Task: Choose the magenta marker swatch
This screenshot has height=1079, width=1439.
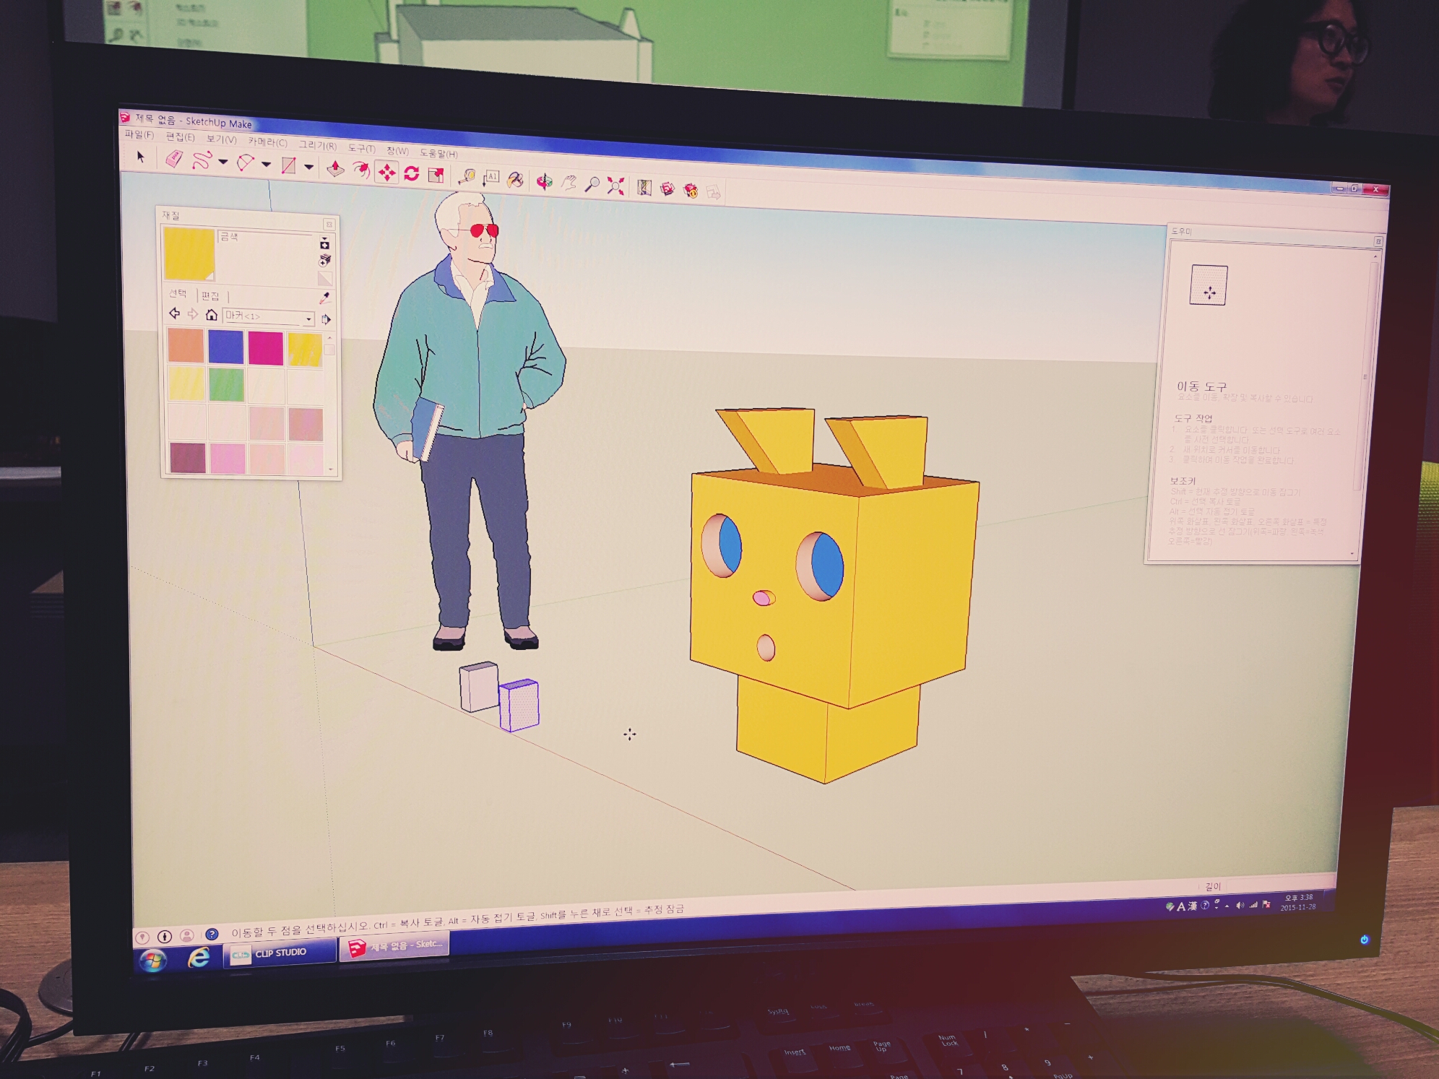Action: [x=265, y=348]
